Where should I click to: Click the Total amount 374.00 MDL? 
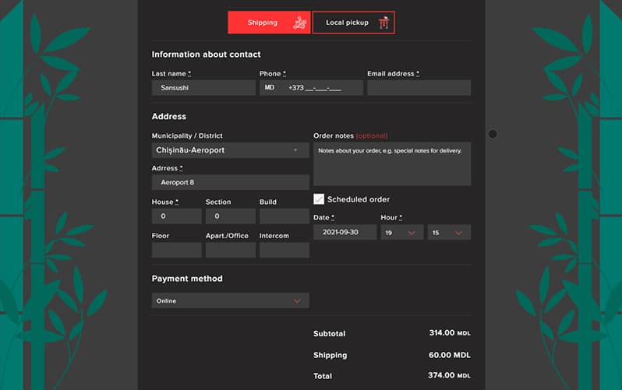coord(449,375)
